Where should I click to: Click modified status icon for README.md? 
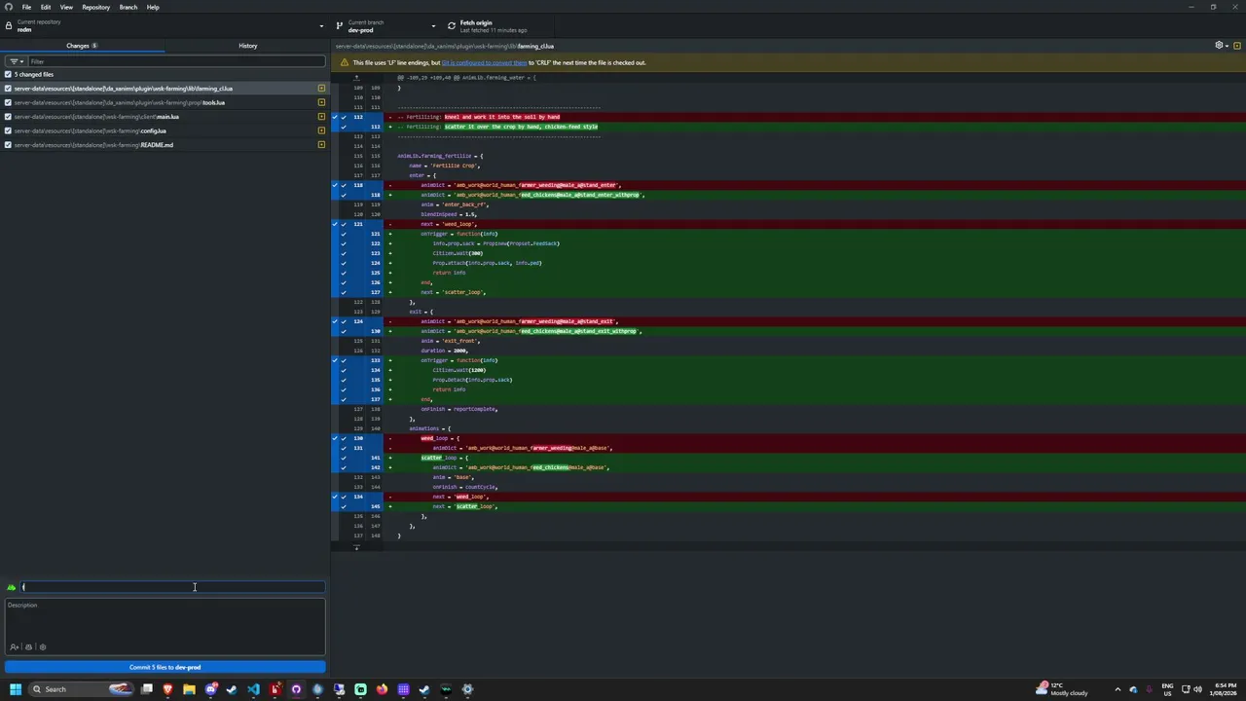[321, 145]
